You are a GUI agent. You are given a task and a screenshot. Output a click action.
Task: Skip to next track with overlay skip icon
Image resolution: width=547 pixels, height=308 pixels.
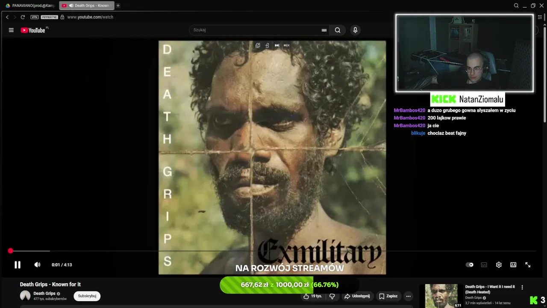click(277, 45)
